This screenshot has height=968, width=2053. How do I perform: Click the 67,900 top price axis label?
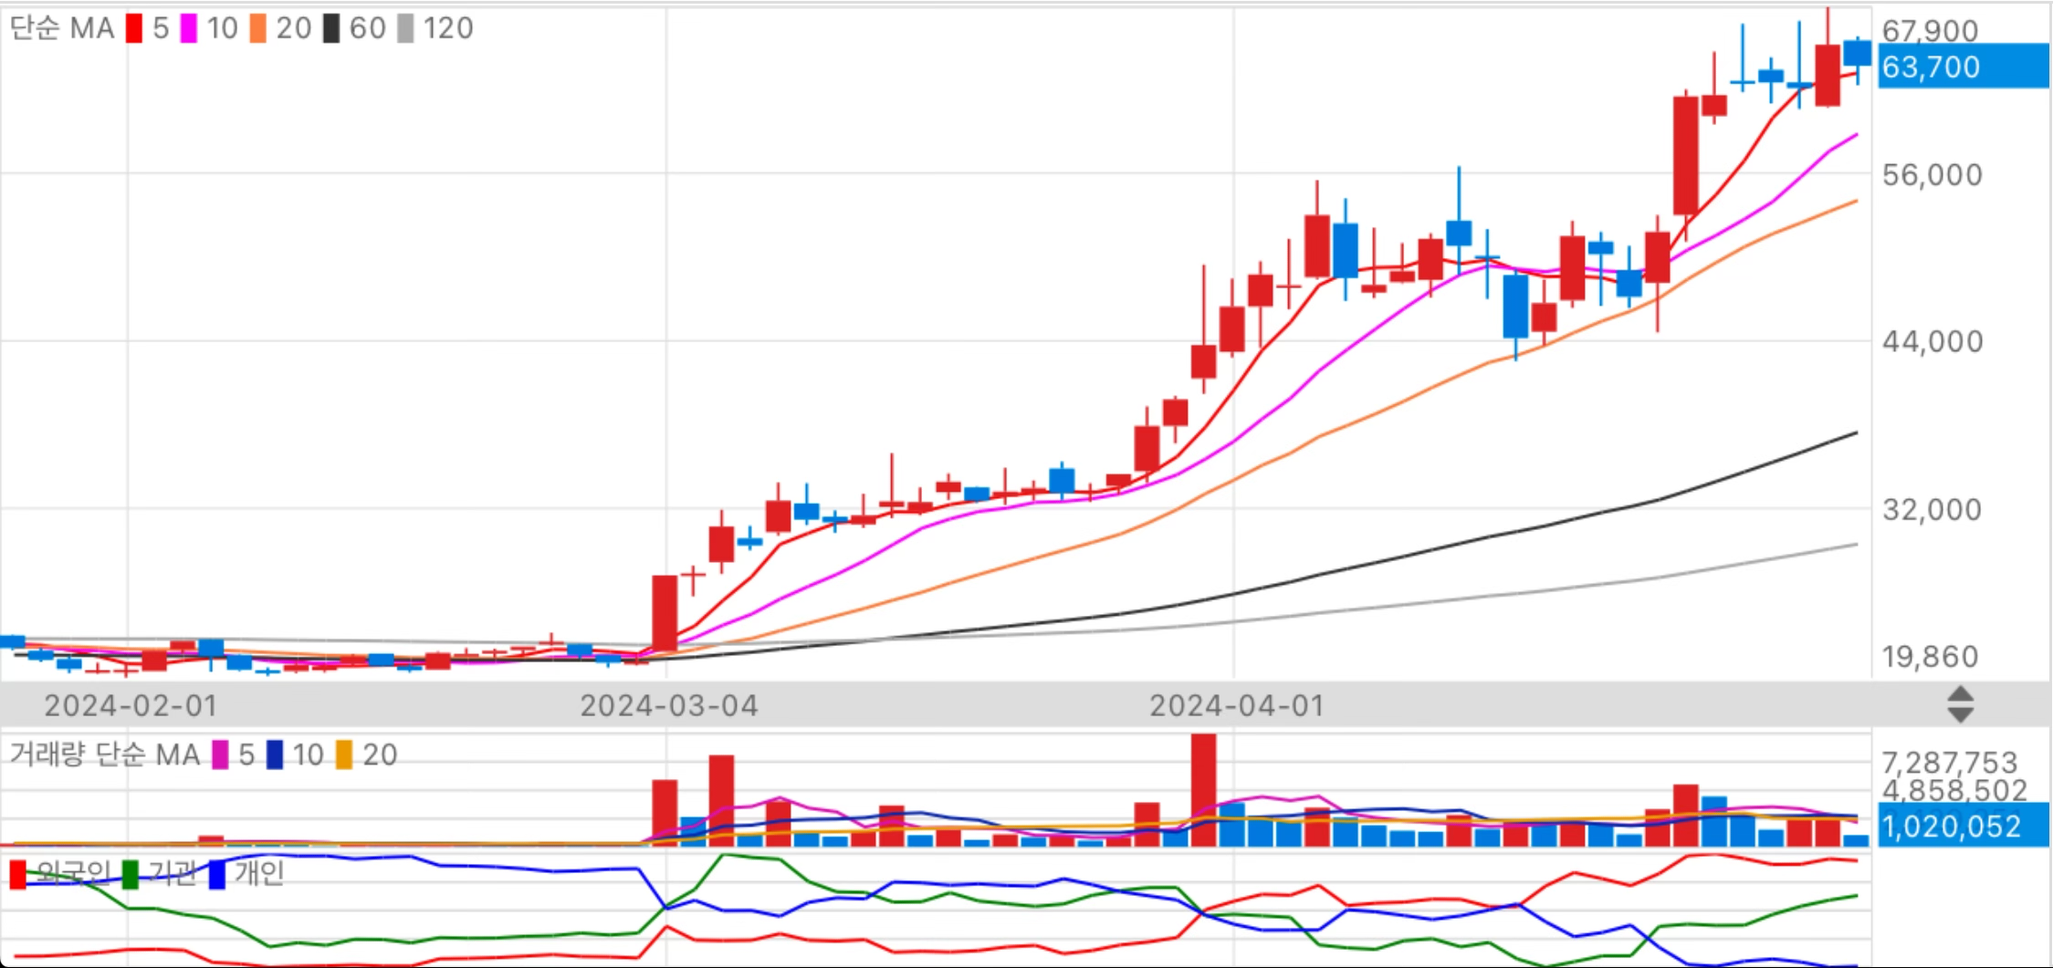coord(1930,30)
